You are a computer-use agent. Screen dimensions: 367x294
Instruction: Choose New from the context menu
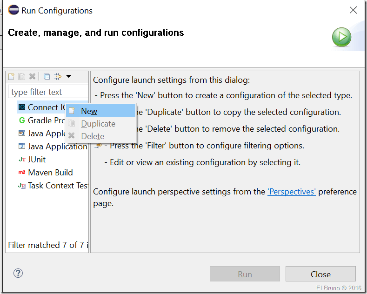[89, 111]
